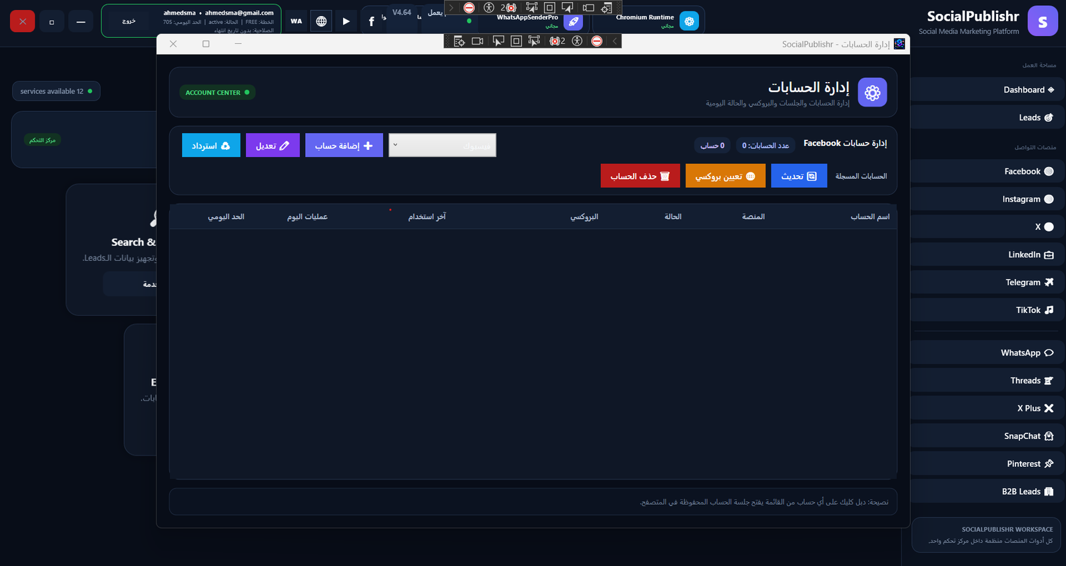Viewport: 1066px width, 566px height.
Task: Click Go to Live Visual Tree in dialog toolbar
Action: pyautogui.click(x=459, y=41)
